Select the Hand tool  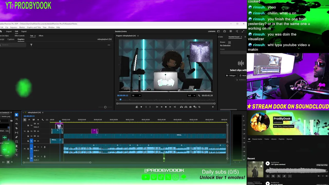tap(16, 146)
